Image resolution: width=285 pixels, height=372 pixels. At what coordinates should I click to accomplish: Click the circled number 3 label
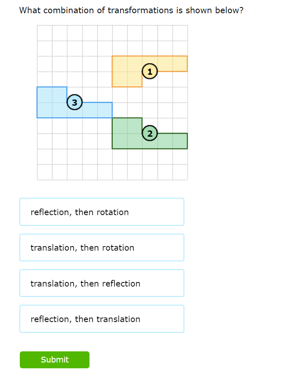point(74,102)
